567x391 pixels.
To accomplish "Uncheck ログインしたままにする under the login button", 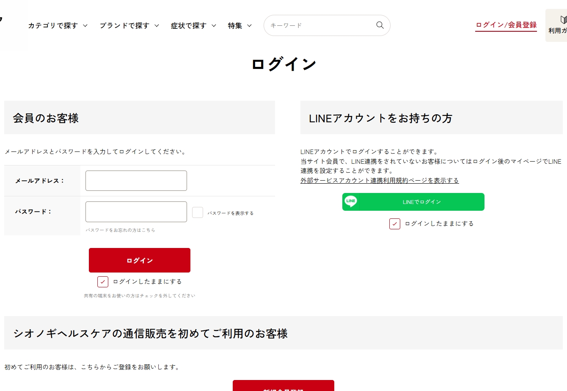I will pos(102,281).
